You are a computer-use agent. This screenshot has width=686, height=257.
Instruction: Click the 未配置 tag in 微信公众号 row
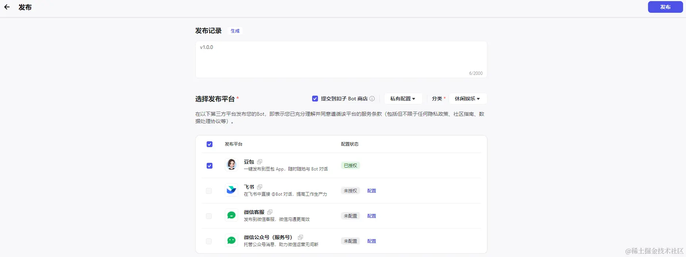point(350,241)
